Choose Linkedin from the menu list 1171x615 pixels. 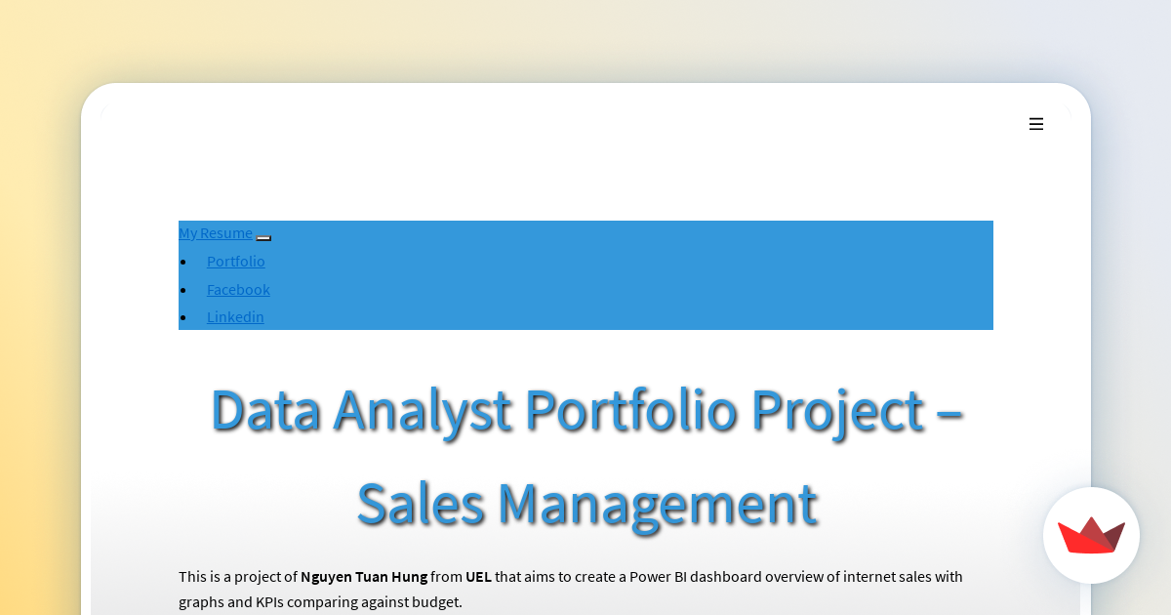(235, 316)
